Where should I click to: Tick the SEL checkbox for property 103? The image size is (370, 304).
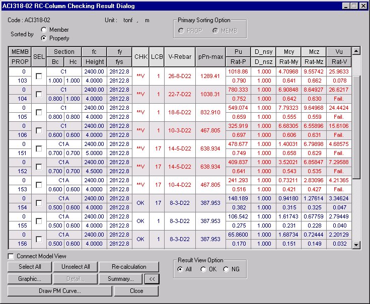coord(39,76)
